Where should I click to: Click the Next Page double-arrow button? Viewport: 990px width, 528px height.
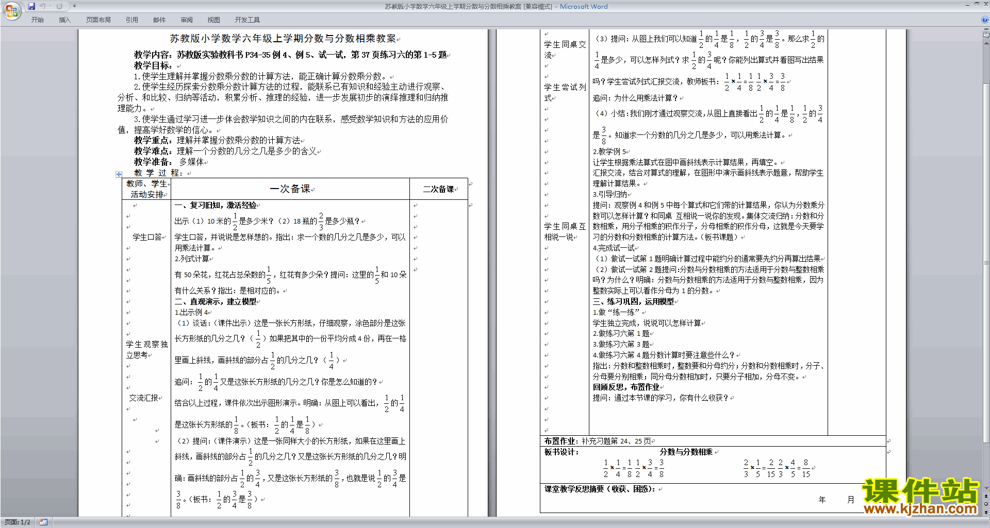(x=986, y=512)
